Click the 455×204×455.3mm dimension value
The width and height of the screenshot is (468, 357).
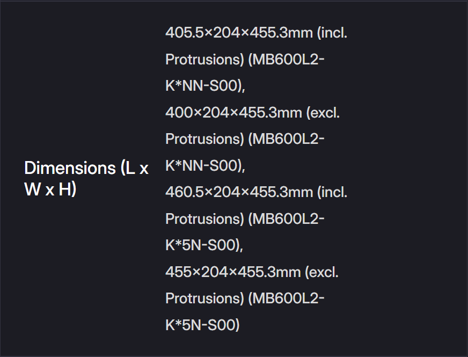click(x=233, y=272)
